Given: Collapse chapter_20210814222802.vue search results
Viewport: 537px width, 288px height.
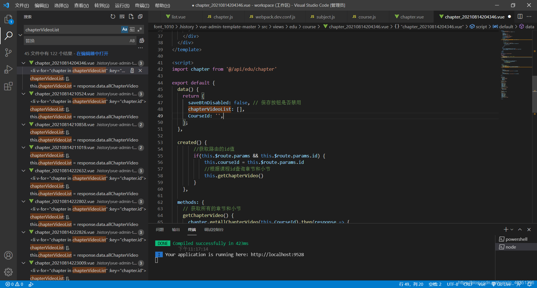Looking at the screenshot, I should point(24,202).
